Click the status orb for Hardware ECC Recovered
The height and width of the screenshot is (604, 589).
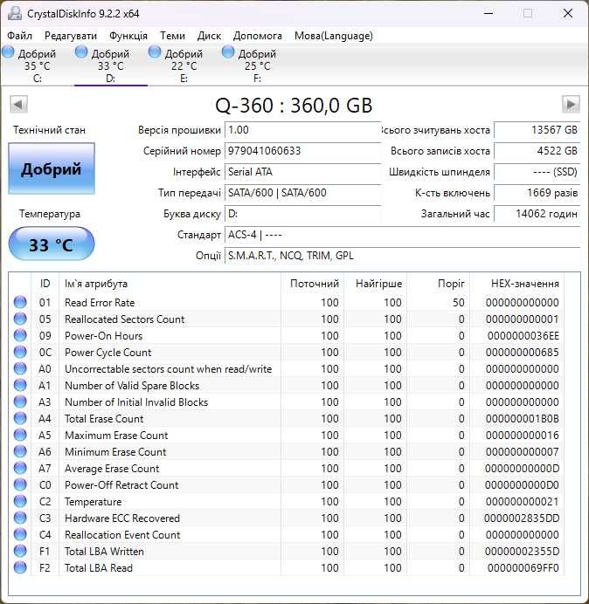20,518
